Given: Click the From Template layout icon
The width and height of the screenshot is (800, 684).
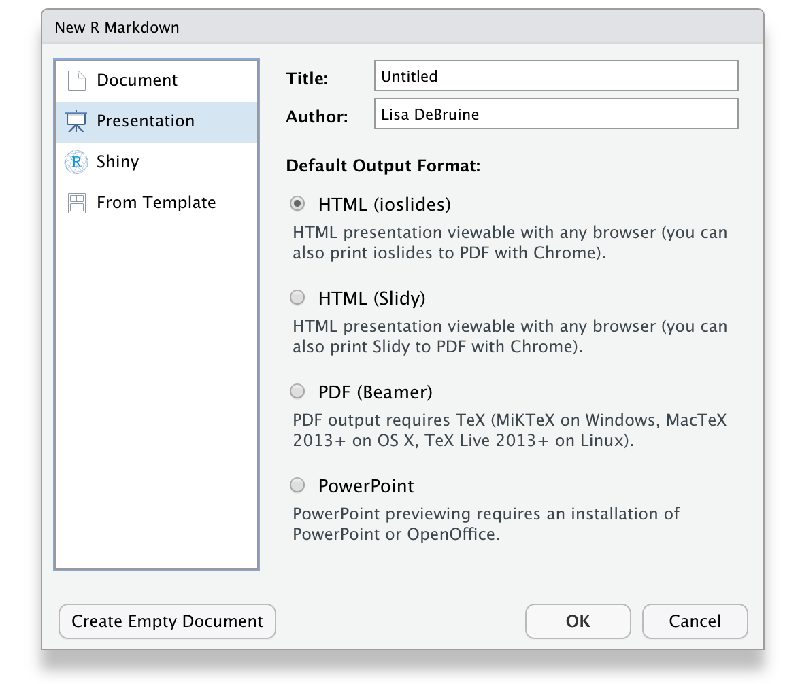Looking at the screenshot, I should [x=76, y=203].
